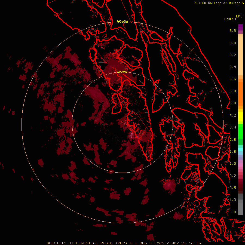Click the NEXLAB-College of DuPage label
Viewport: 245px width, 245px height.
pyautogui.click(x=218, y=3)
